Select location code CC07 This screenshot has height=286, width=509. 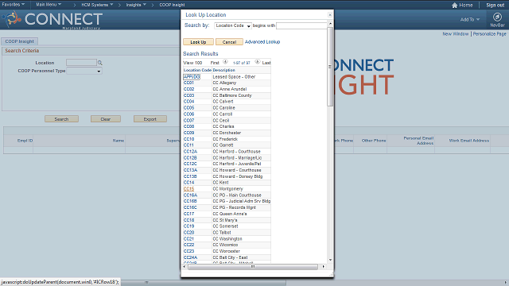tap(188, 120)
